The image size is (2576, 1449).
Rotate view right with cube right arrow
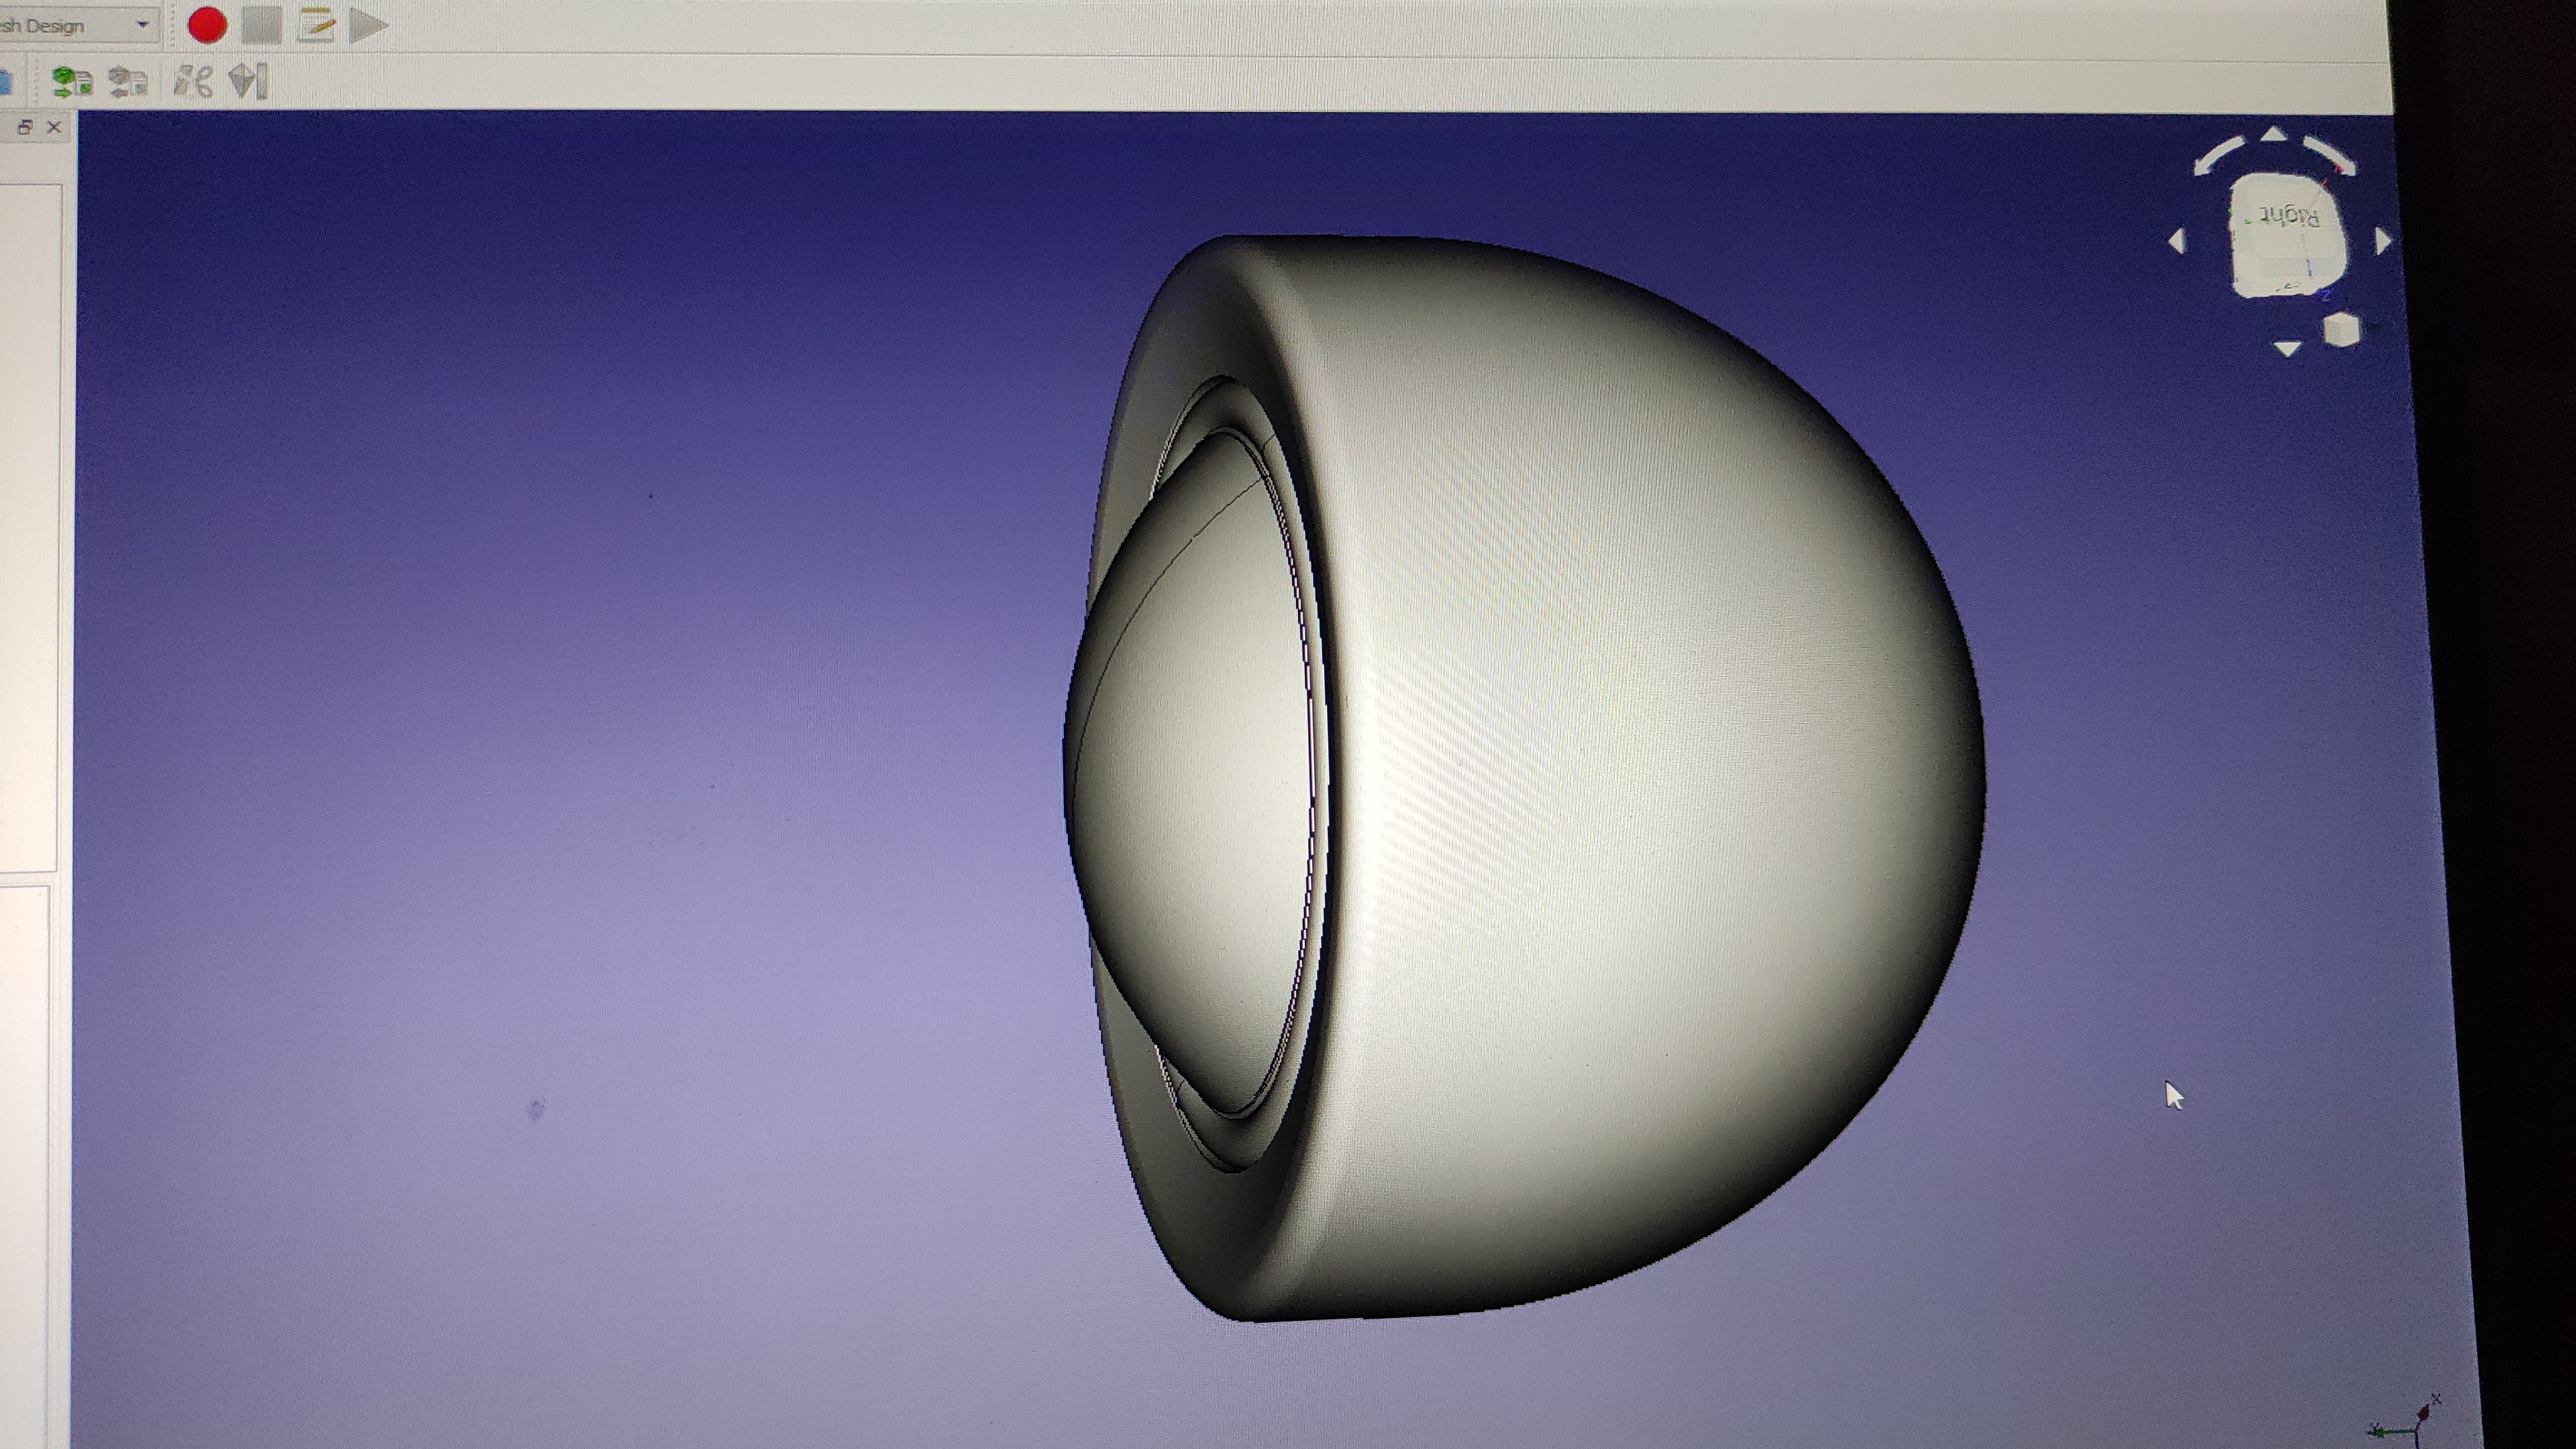pos(2383,241)
